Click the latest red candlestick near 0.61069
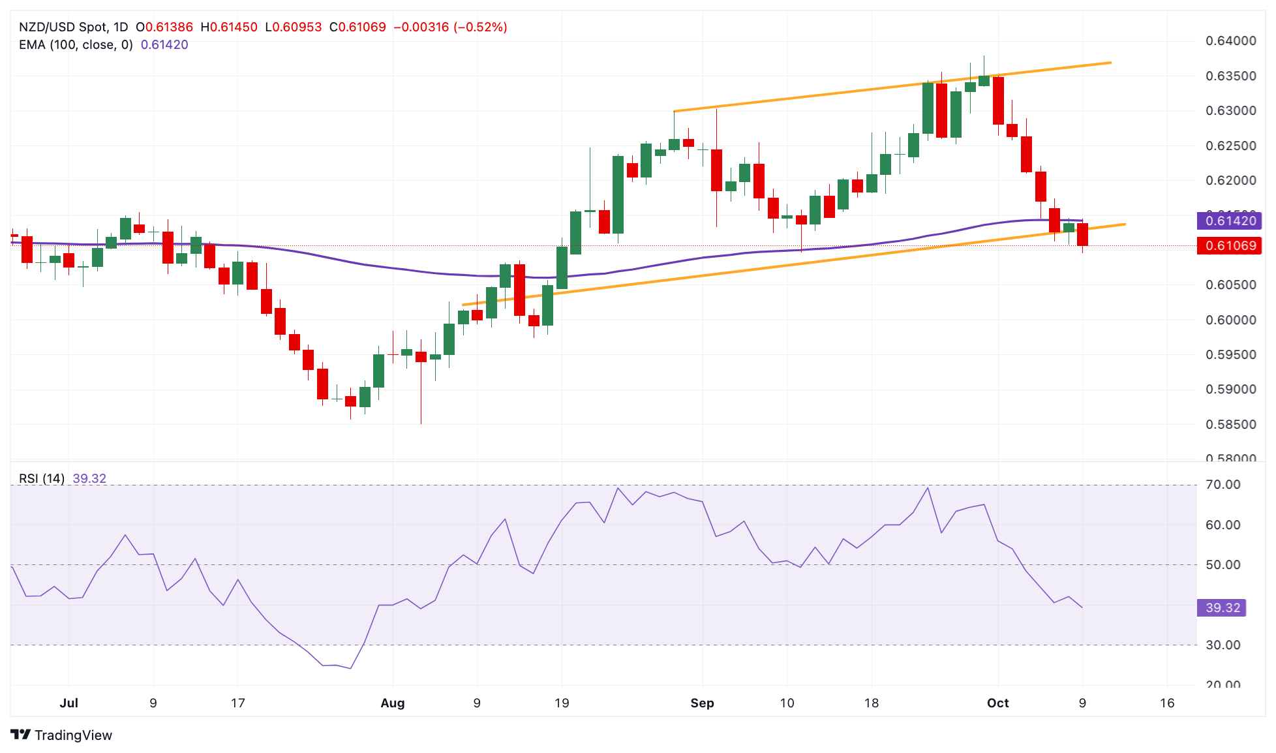 click(x=1083, y=234)
